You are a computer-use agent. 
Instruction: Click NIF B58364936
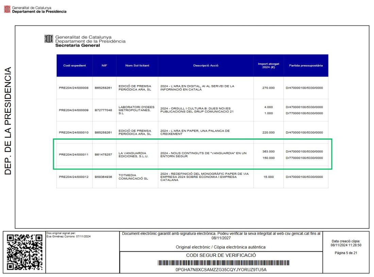(x=103, y=177)
